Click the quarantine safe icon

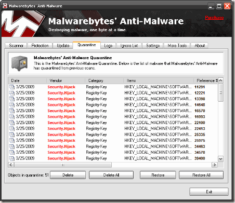20,63
